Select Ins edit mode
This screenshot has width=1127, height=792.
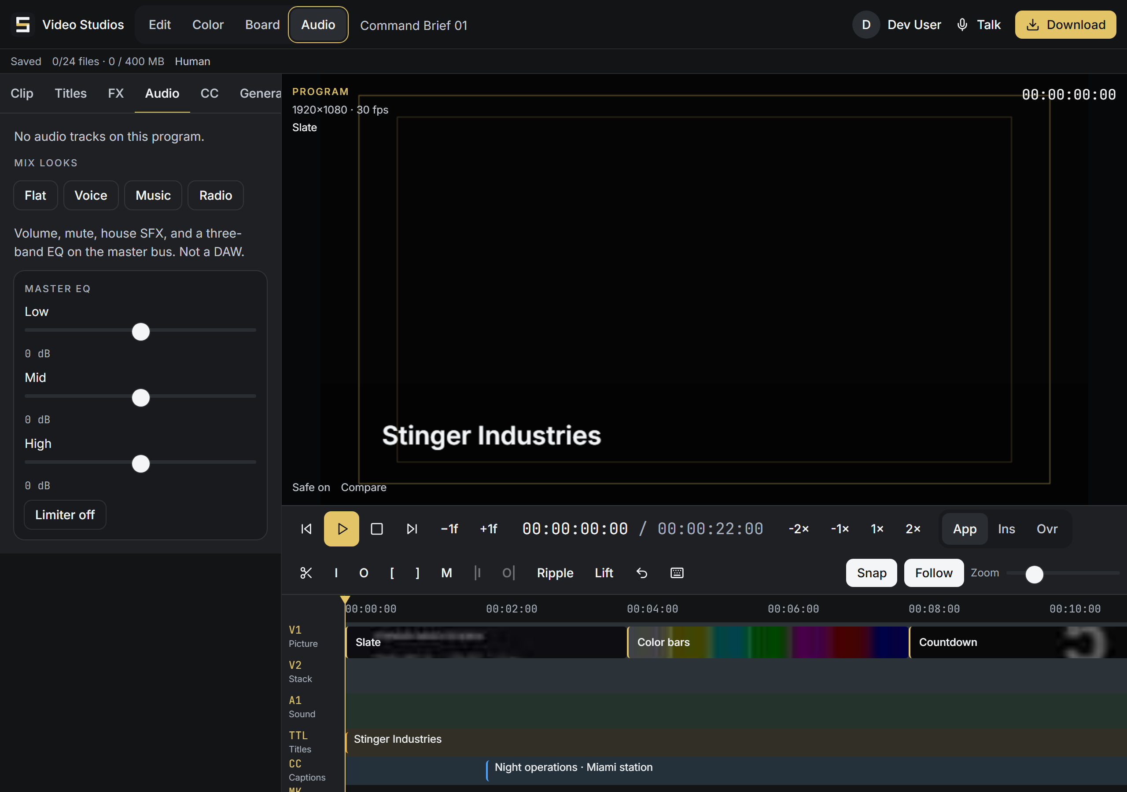tap(1006, 529)
